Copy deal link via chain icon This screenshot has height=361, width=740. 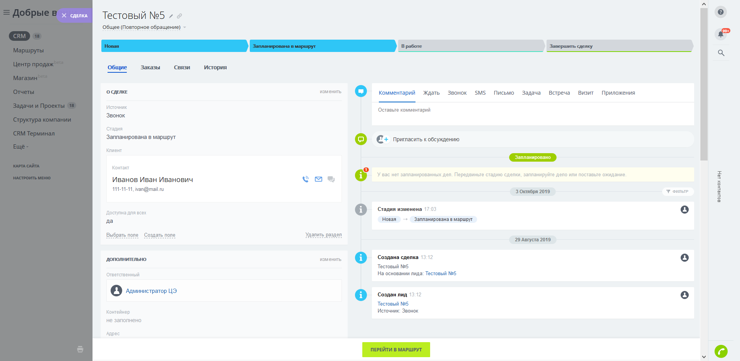click(180, 16)
